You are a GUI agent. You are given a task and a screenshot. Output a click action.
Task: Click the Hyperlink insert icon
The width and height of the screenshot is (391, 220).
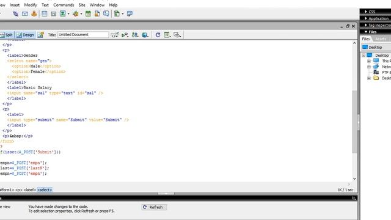click(15, 13)
